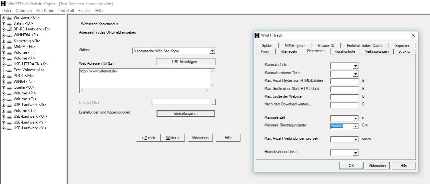
Task: Open the Optionen menu
Action: tap(24, 11)
